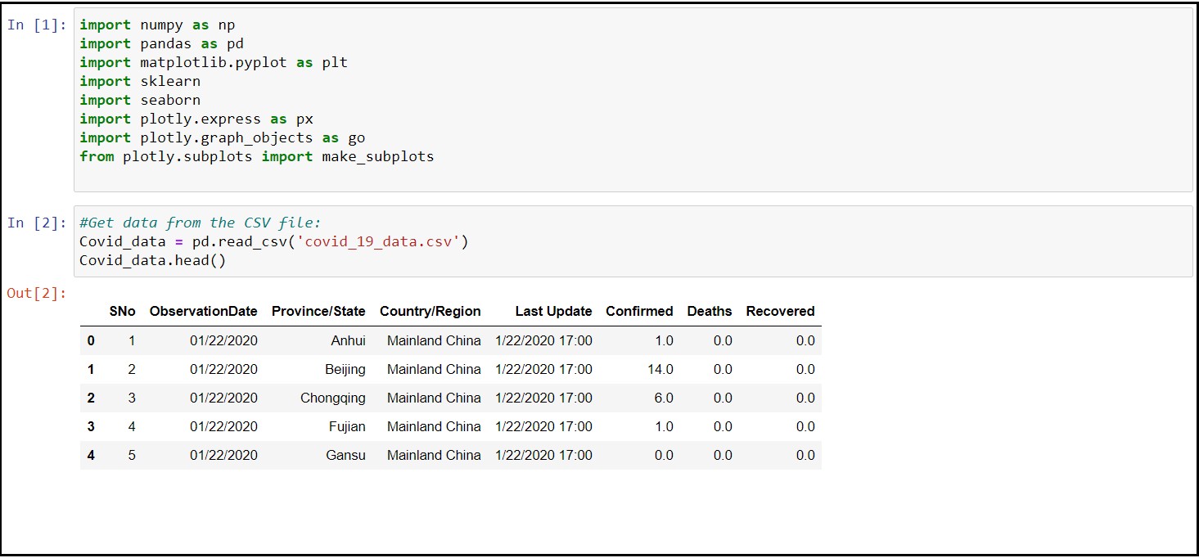Select the SNo column header
This screenshot has height=558, width=1199.
pos(123,311)
